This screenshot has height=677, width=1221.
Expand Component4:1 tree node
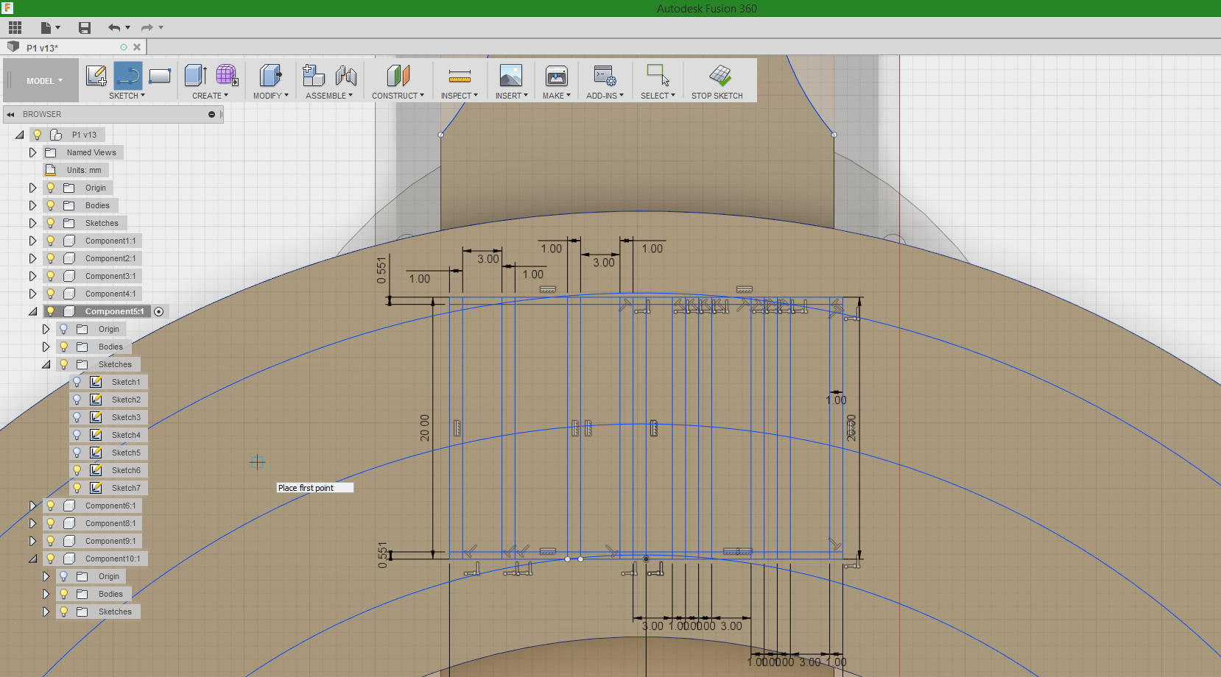coord(32,294)
